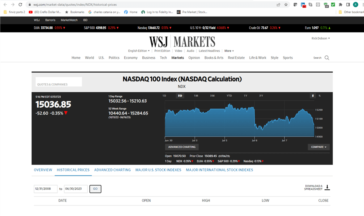Go to the Real Estate nav section
The width and height of the screenshot is (364, 216).
coord(236,57)
